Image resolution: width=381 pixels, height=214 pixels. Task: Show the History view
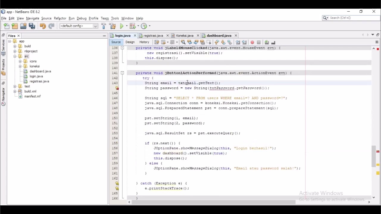[x=144, y=43]
